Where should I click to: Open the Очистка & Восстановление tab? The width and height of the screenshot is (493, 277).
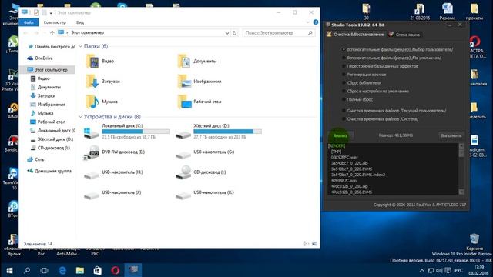[356, 35]
